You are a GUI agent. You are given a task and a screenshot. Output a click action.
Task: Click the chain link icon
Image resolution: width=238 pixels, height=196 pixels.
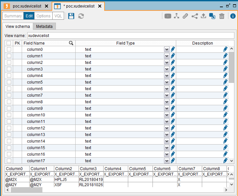pyautogui.click(x=185, y=16)
